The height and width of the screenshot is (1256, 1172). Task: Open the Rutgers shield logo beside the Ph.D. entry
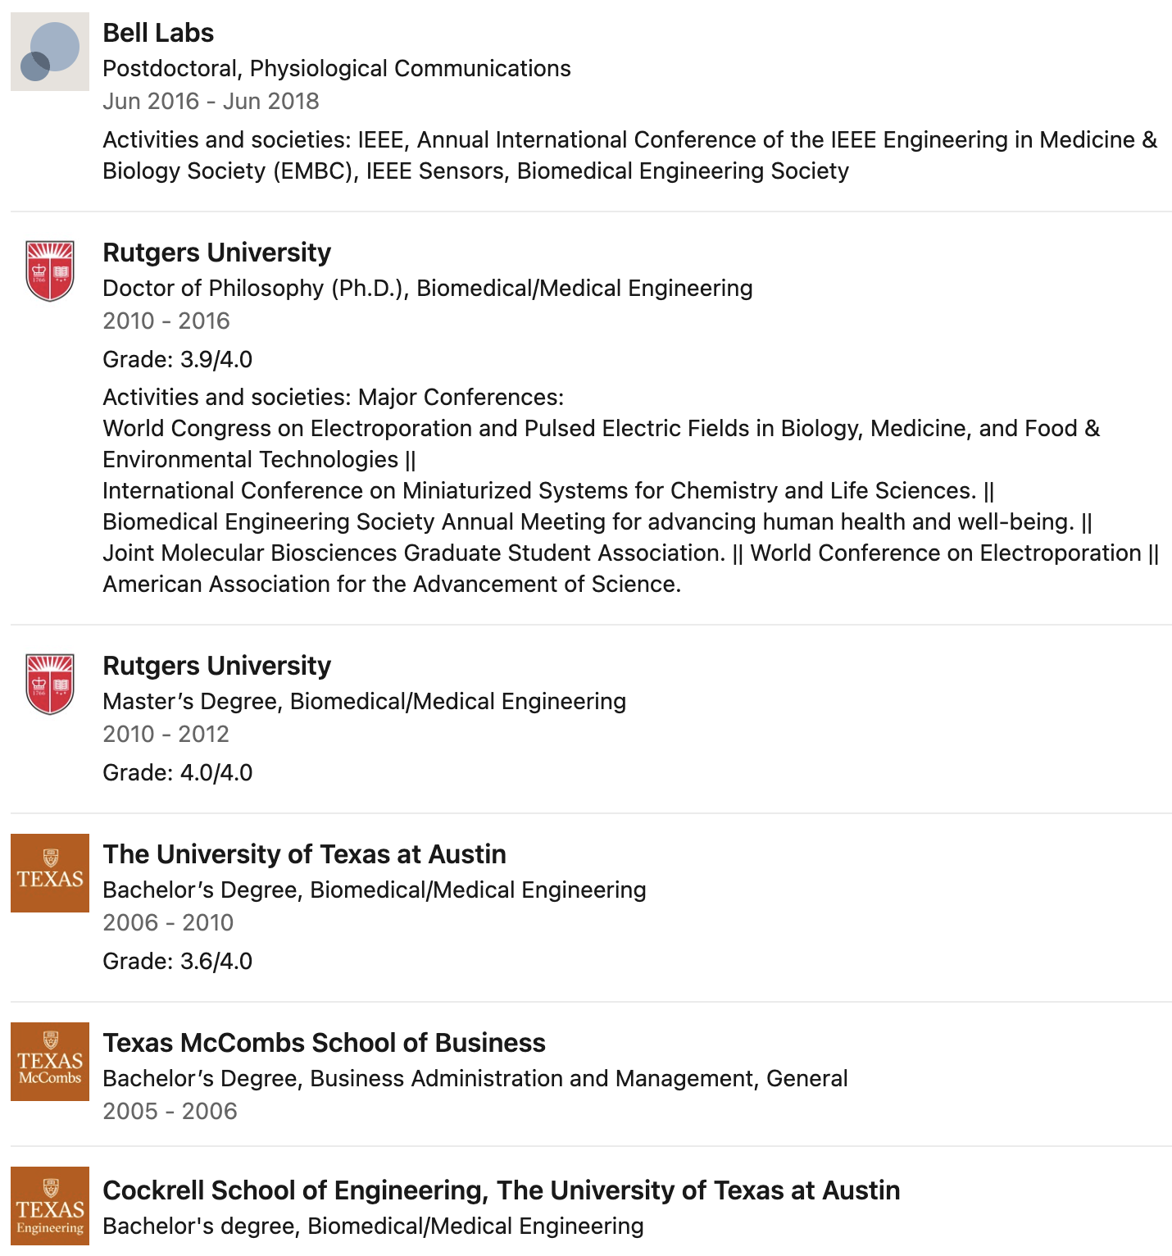(x=50, y=271)
